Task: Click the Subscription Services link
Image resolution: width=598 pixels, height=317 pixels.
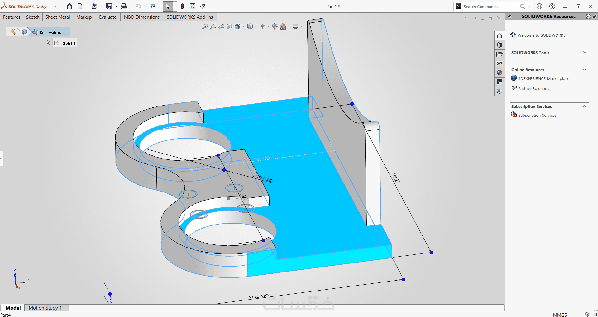Action: (x=537, y=116)
